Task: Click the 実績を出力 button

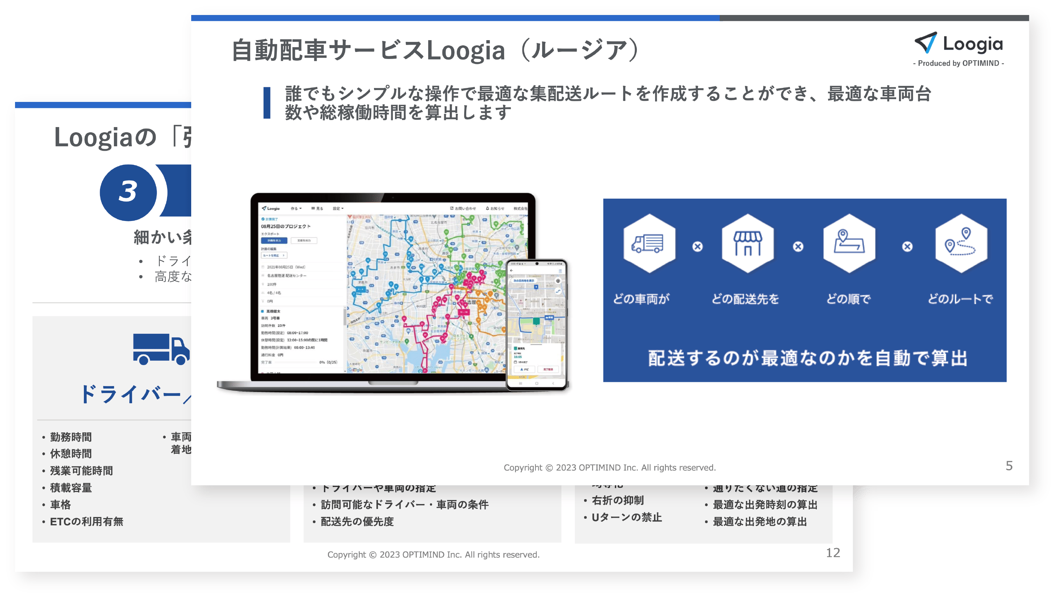Action: [304, 240]
